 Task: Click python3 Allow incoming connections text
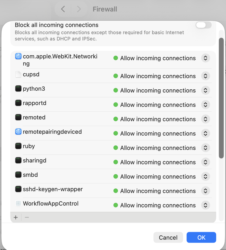158,90
